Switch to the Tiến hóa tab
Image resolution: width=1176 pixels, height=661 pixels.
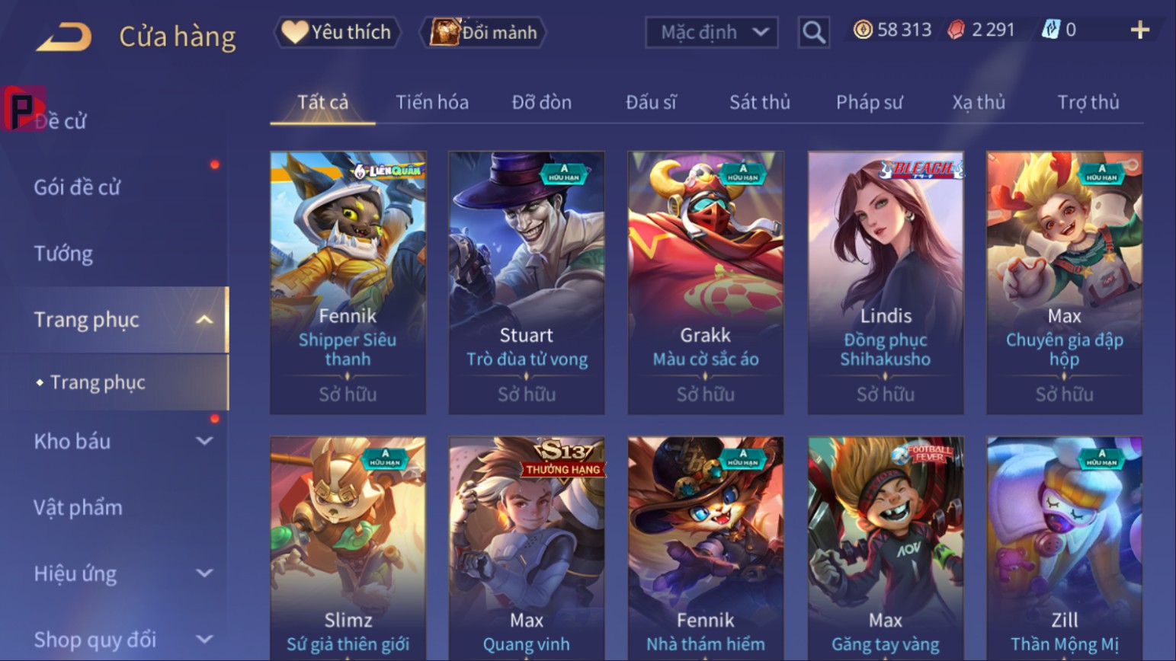coord(432,102)
